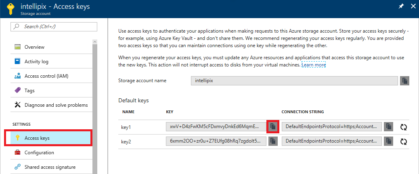Open the Configuration settings page
The image size is (419, 174).
(x=39, y=153)
